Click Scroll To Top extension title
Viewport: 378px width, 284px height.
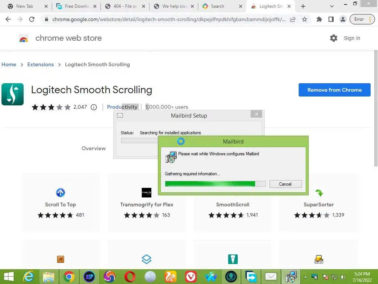(61, 204)
